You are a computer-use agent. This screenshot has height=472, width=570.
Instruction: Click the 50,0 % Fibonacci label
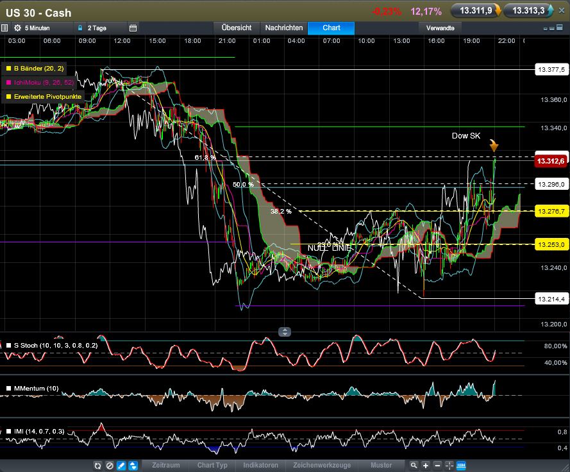[243, 185]
